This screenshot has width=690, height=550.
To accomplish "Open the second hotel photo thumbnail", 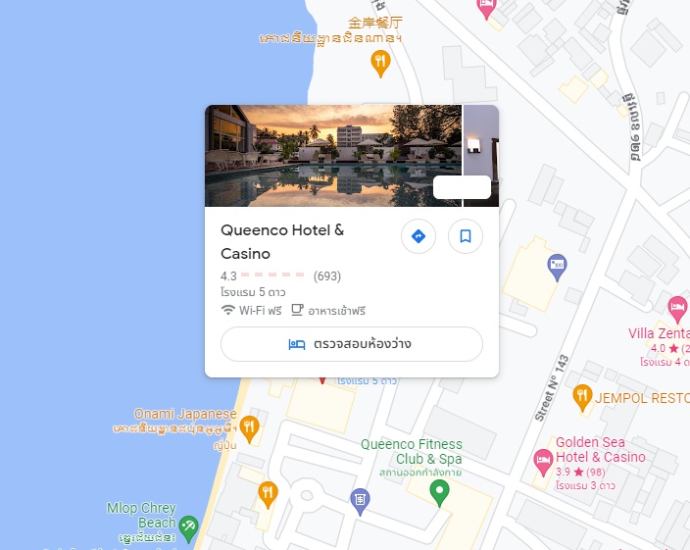I will click(481, 155).
